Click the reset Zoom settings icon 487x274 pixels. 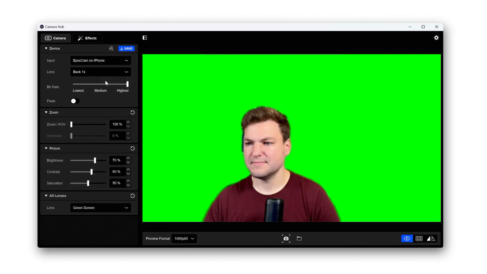coord(132,112)
